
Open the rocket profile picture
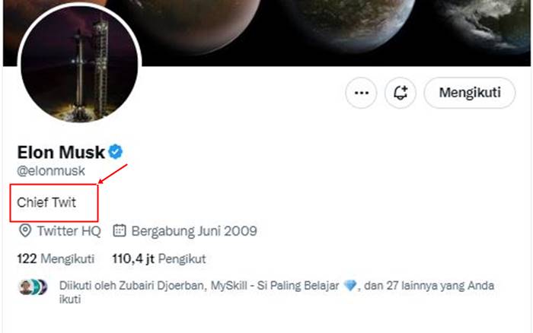(x=79, y=63)
